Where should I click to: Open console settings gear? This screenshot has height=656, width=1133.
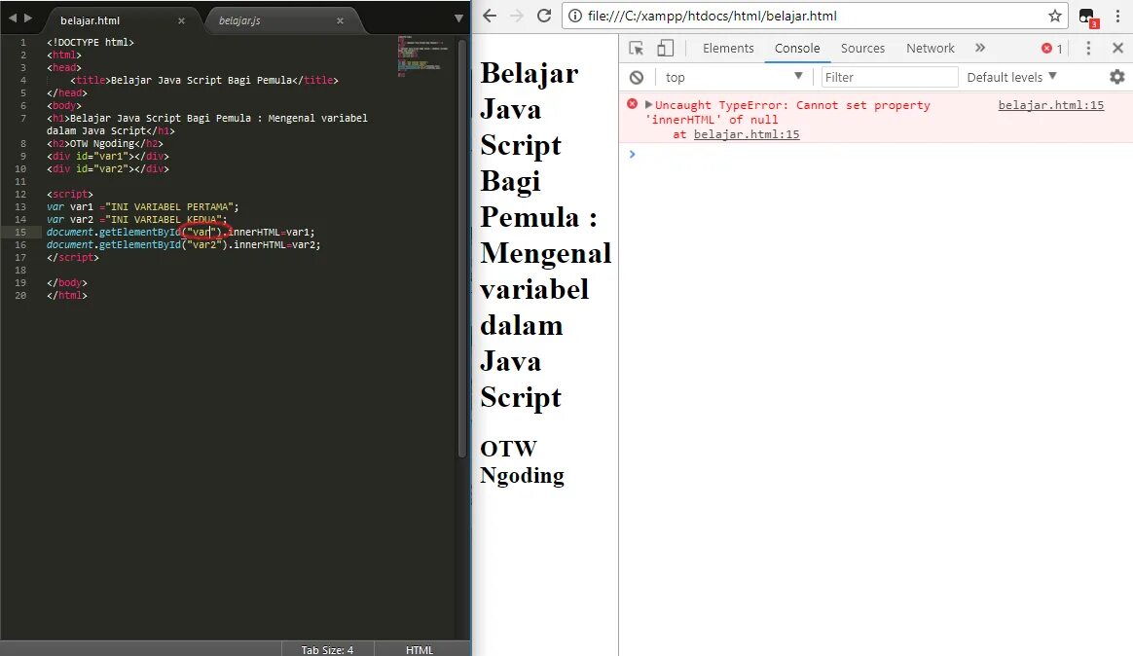[x=1117, y=77]
